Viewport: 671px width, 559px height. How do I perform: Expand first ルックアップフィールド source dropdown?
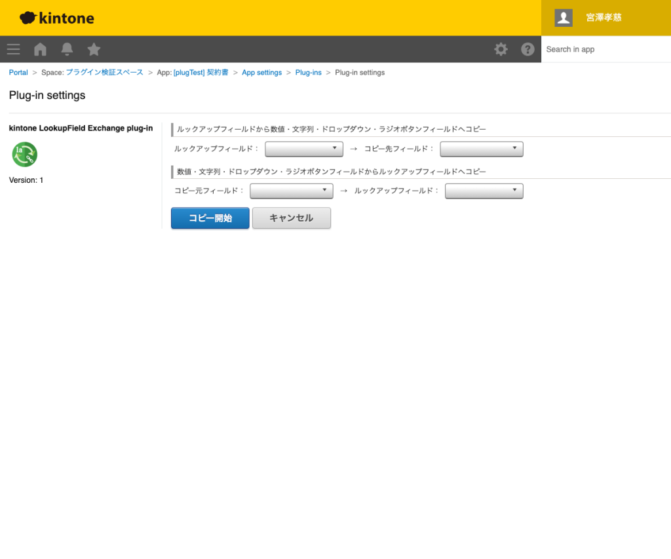coord(304,149)
